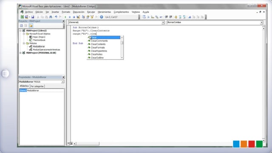Click the Paste toolbar icon
The image size is (272, 153).
(x=46, y=17)
